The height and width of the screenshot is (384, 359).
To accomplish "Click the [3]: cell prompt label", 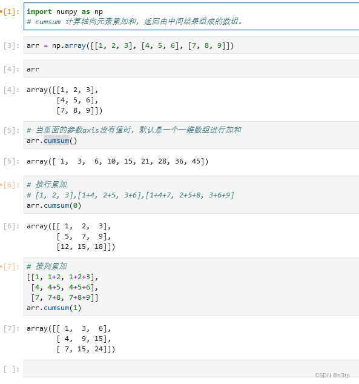I will pyautogui.click(x=12, y=45).
